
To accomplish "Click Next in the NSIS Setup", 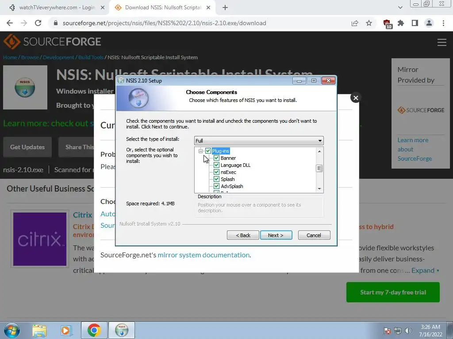I will [276, 235].
